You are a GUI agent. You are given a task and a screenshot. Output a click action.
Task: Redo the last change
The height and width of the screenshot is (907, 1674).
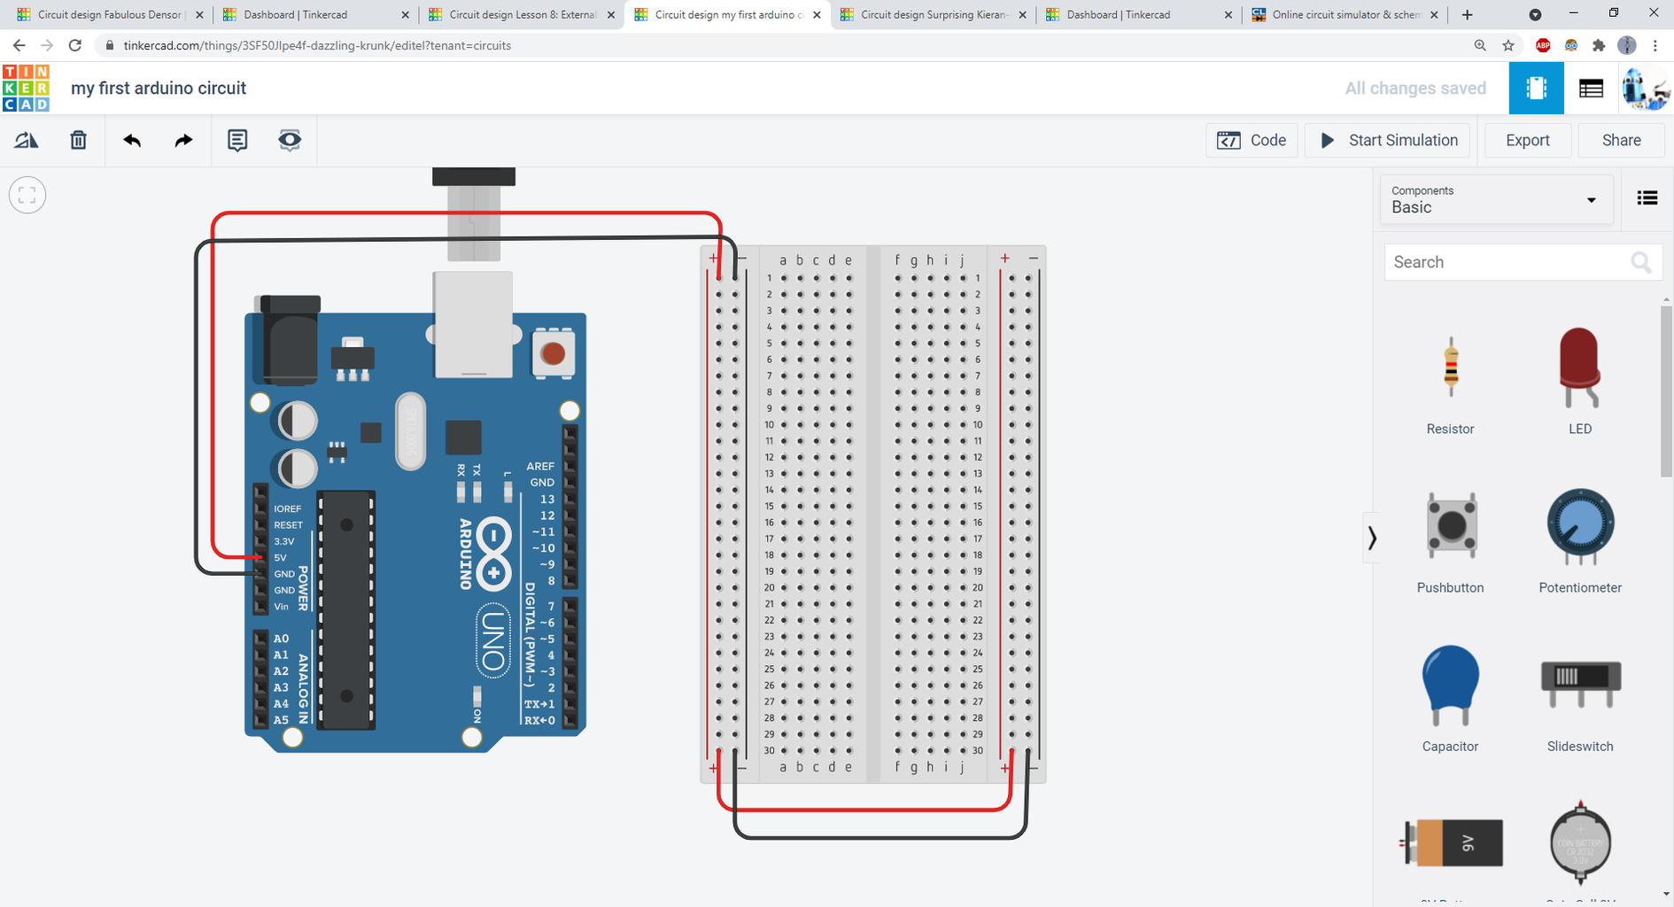[183, 140]
